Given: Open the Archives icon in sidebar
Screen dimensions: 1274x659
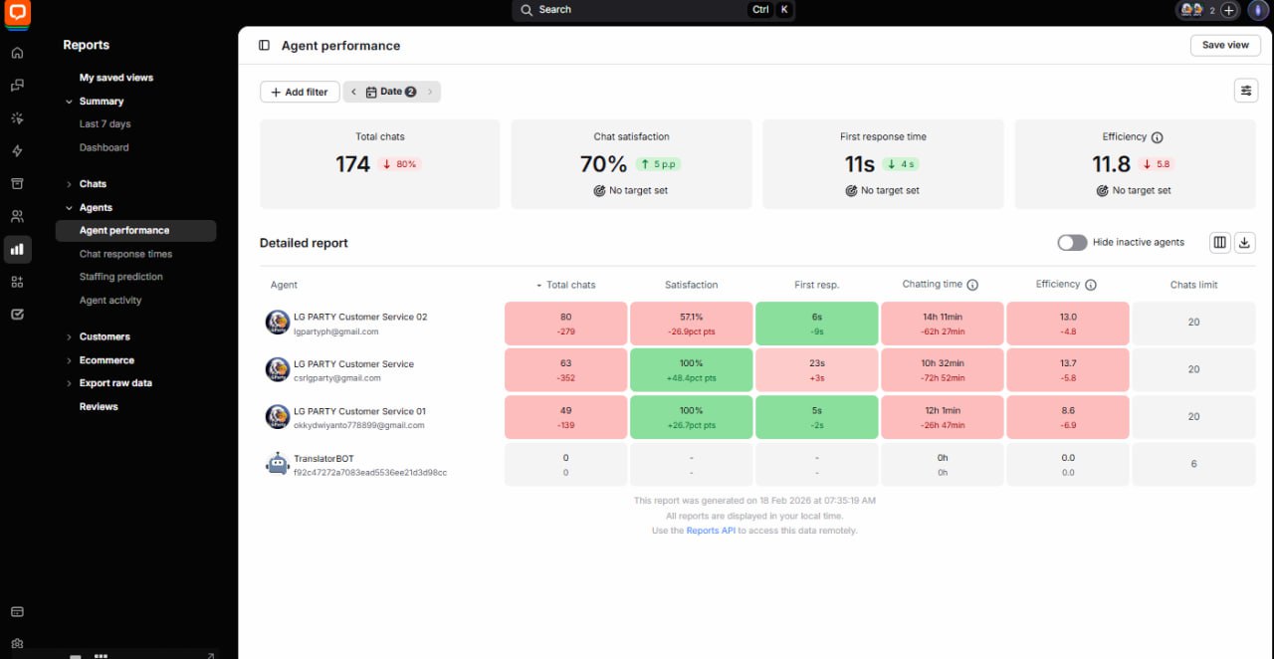Looking at the screenshot, I should point(17,183).
